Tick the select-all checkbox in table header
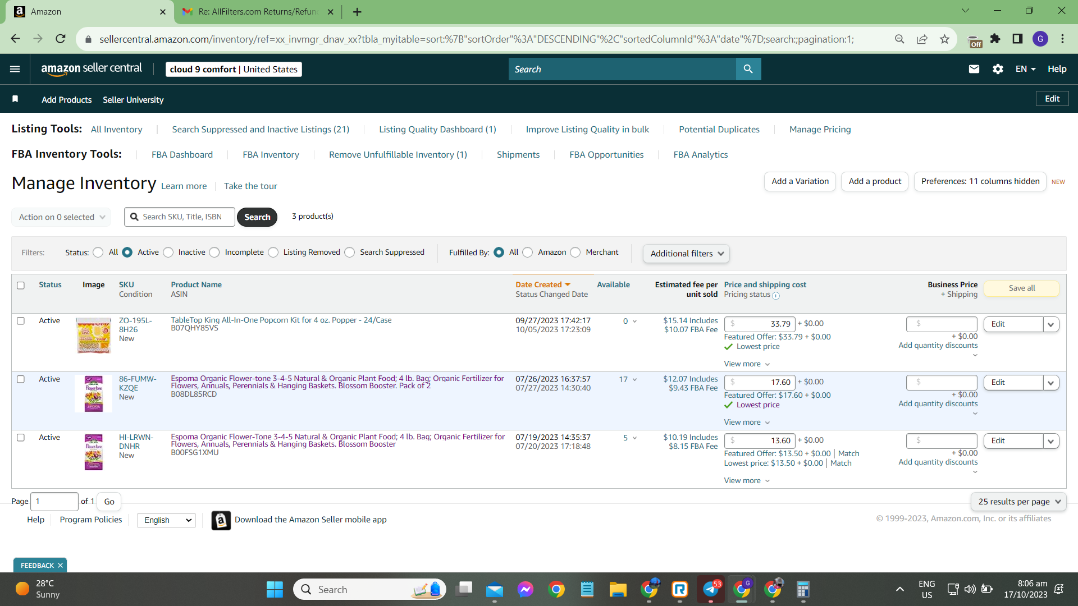 [x=21, y=286]
